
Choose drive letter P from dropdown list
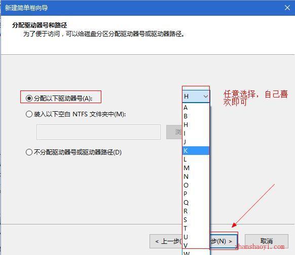(196, 194)
